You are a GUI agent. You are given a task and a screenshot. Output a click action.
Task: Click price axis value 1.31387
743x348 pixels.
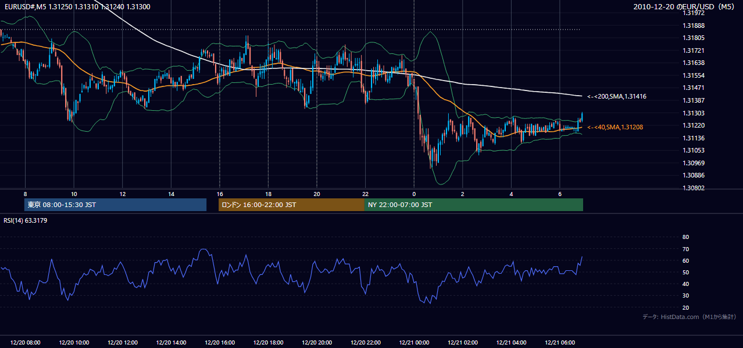(694, 100)
